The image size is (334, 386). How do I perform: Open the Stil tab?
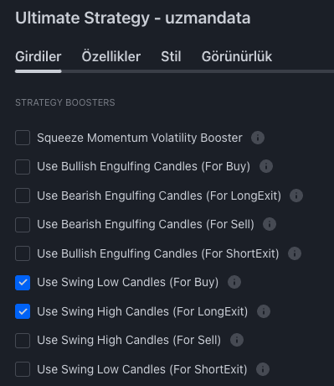click(171, 56)
